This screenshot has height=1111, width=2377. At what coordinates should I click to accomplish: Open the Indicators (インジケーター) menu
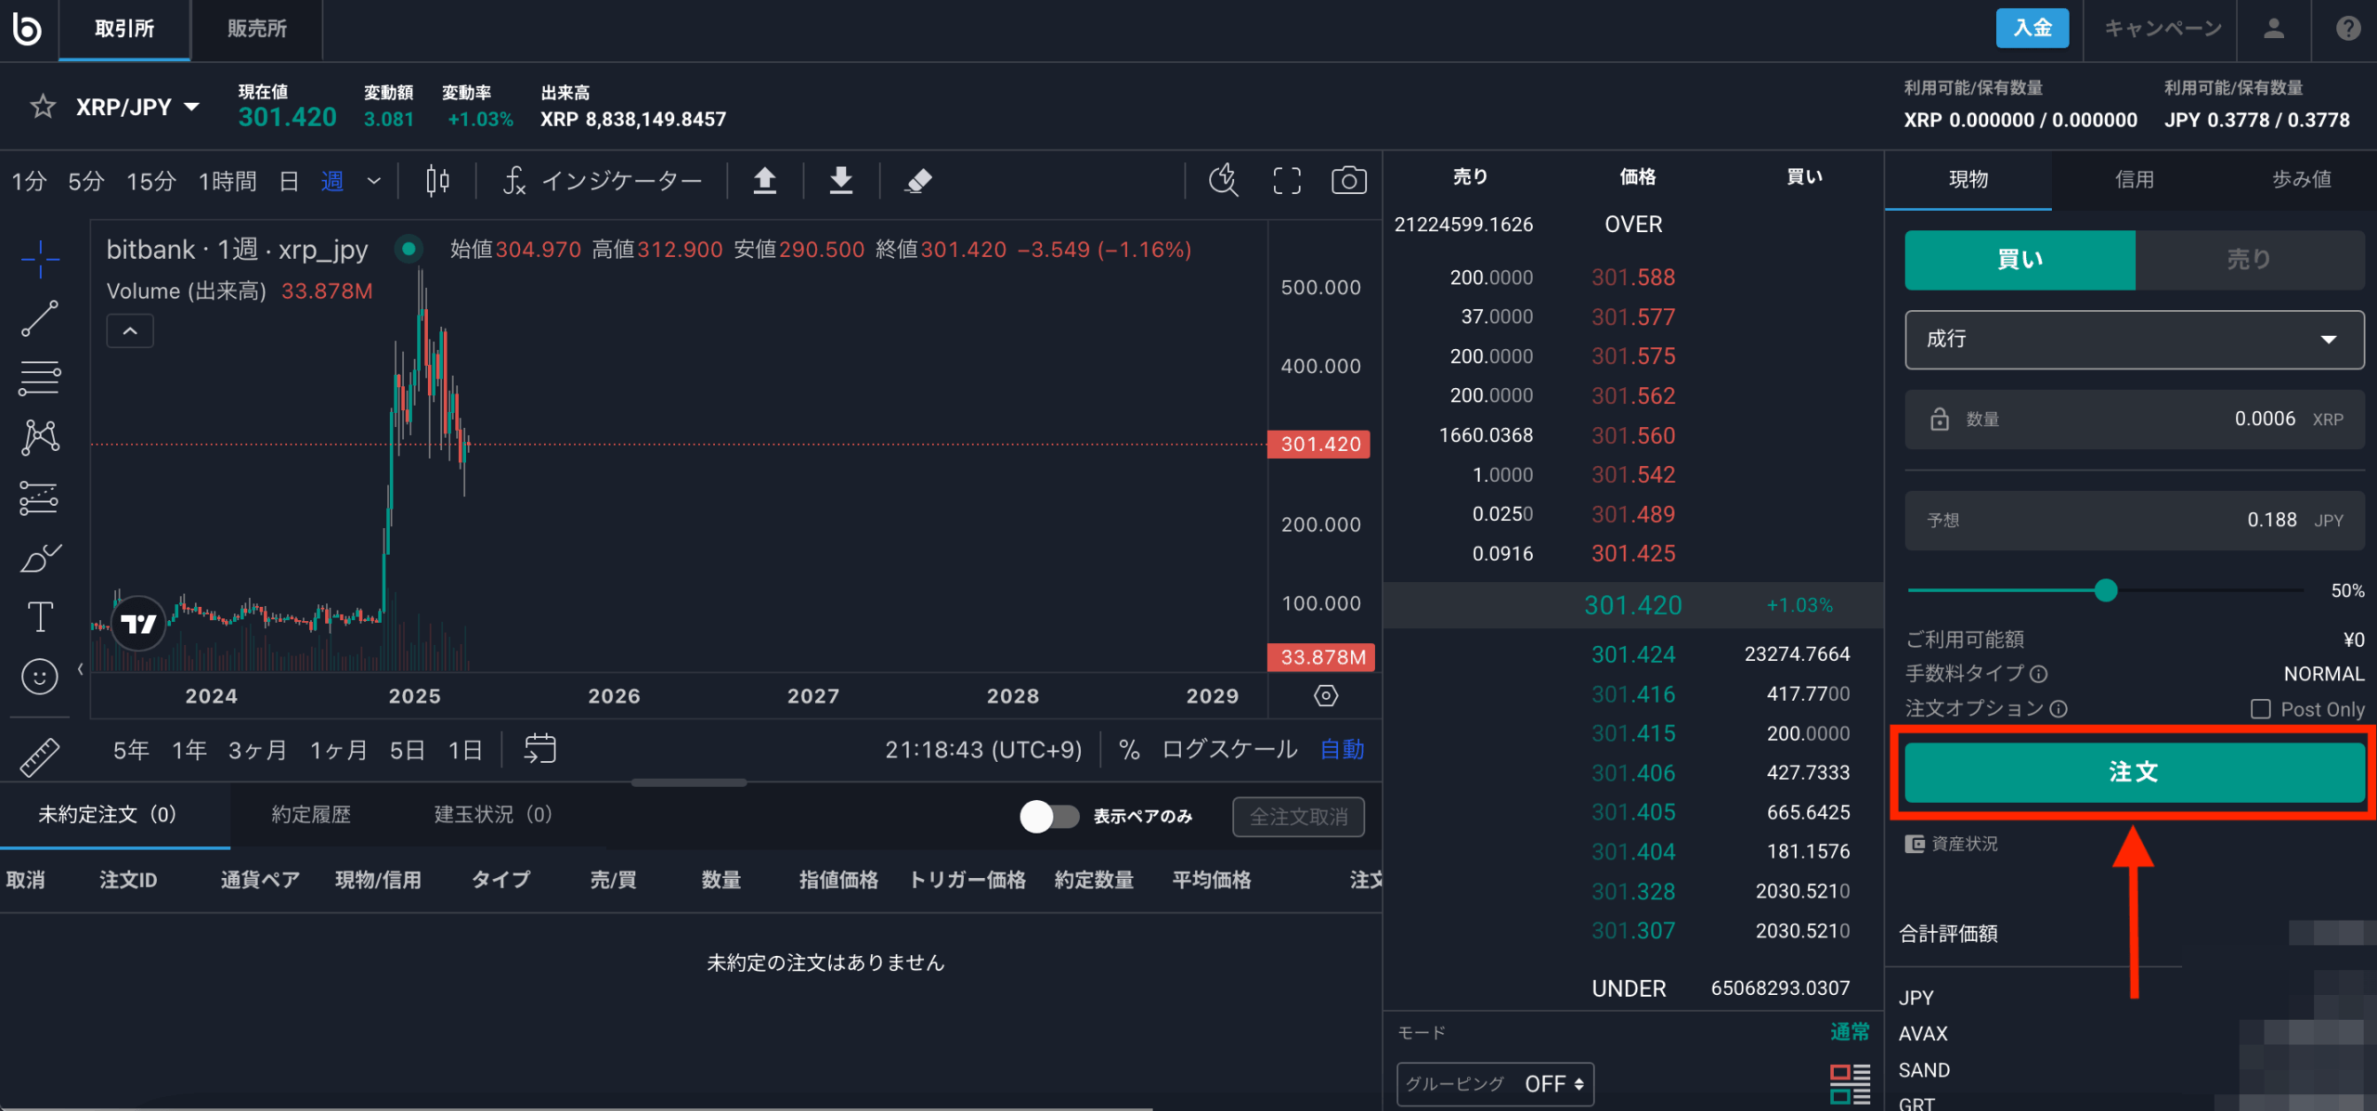tap(602, 180)
